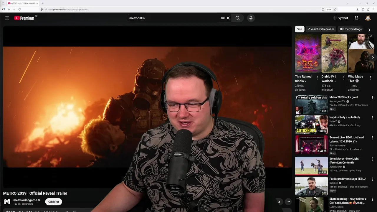The image size is (377, 212).
Task: Start voice search with the microphone
Action: (251, 18)
